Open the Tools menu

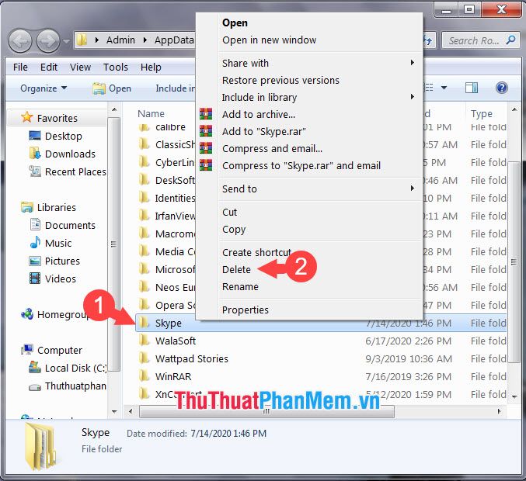click(x=116, y=67)
